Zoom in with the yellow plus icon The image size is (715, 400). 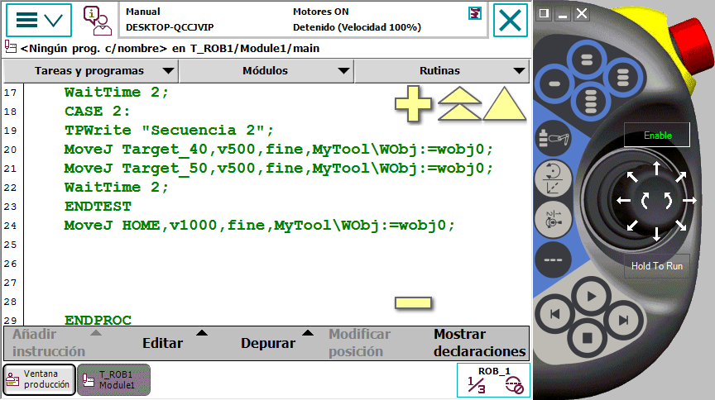click(413, 104)
